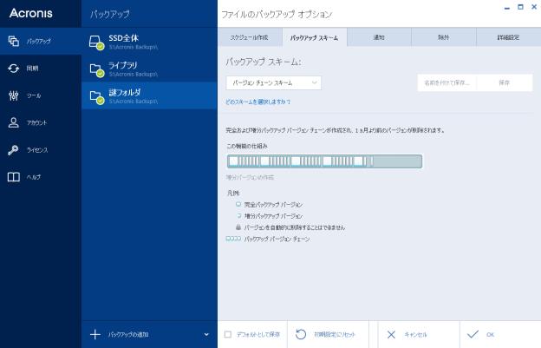Click the バックアップの追加 label
This screenshot has width=541, height=348.
pos(128,334)
